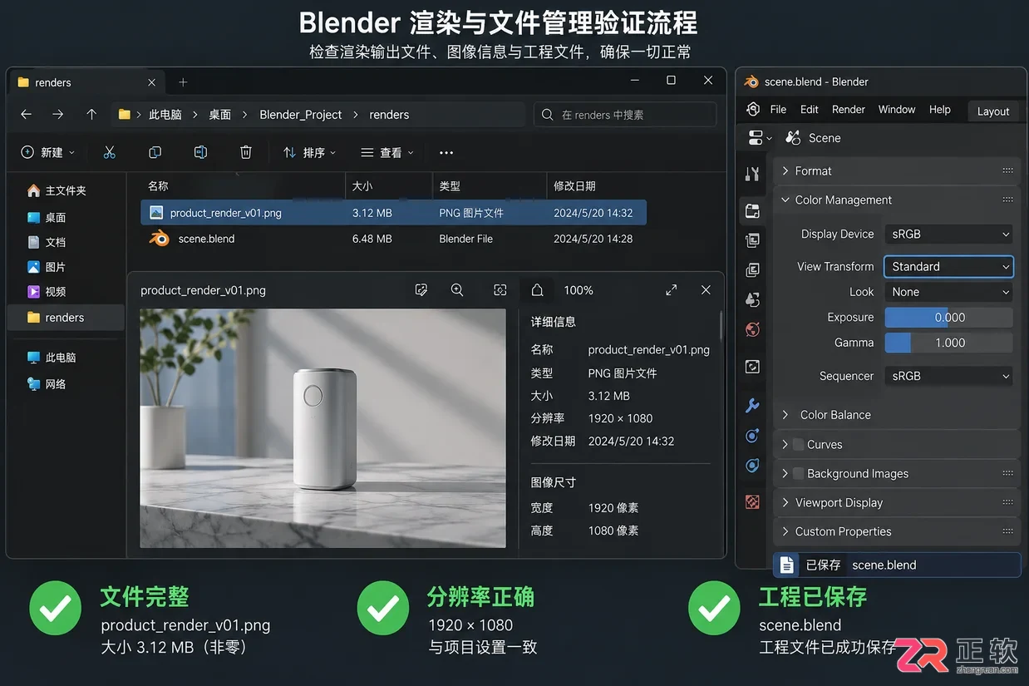
Task: Click the Blender logo menu icon
Action: (x=753, y=110)
